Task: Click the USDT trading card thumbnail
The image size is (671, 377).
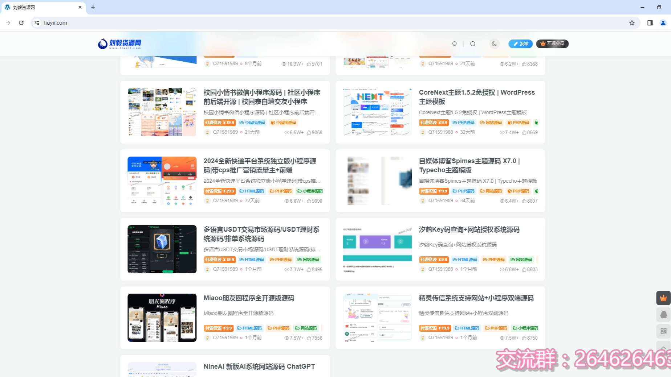Action: point(162,249)
